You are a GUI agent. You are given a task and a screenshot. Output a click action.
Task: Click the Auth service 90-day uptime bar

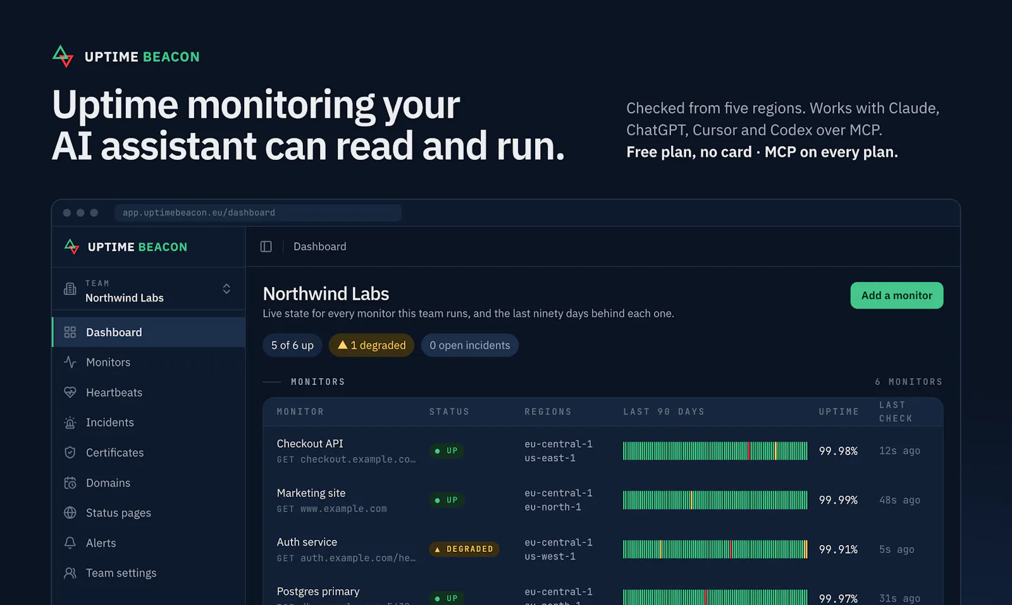coord(715,549)
